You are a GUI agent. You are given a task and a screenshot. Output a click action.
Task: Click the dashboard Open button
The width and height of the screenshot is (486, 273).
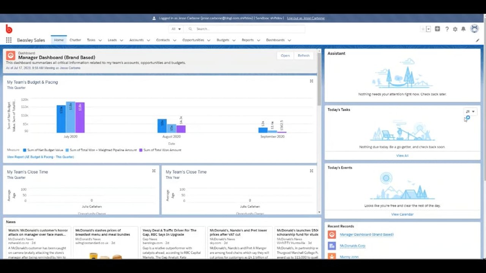pos(285,55)
